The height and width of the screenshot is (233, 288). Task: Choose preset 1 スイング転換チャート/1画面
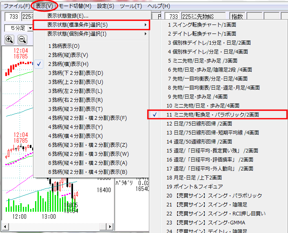(202, 25)
